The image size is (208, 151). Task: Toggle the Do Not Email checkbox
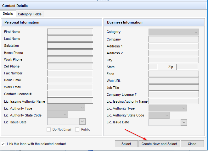pyautogui.click(x=48, y=129)
